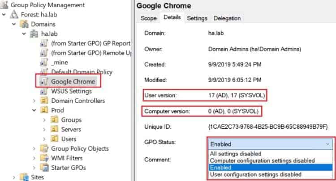Click the Modified date 6:05:12 PM
Image resolution: width=336 pixels, height=181 pixels.
click(235, 80)
